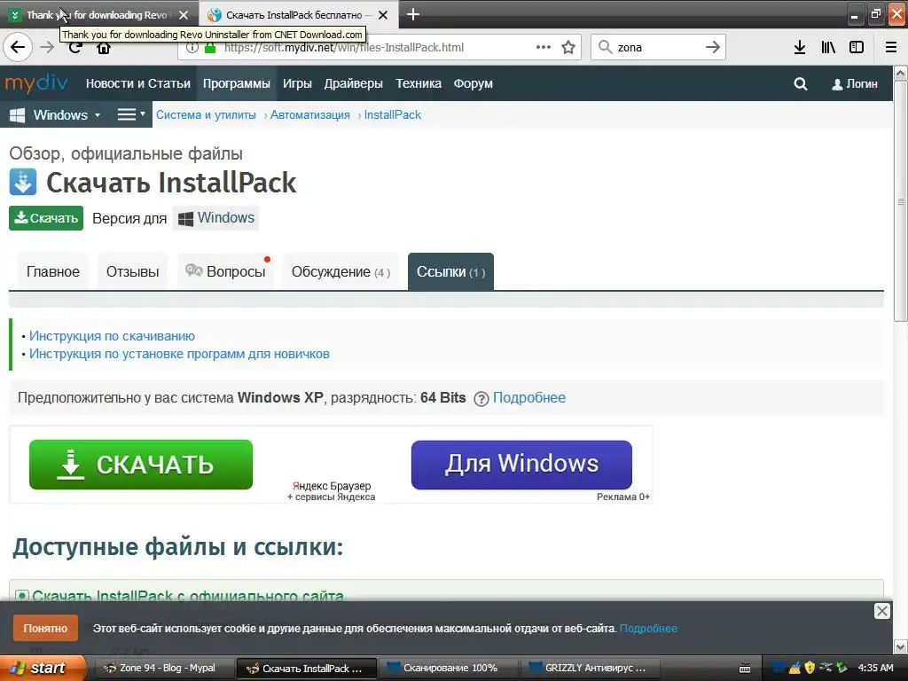Open Подробнее link in cookie notice
This screenshot has height=681, width=908.
pos(648,629)
